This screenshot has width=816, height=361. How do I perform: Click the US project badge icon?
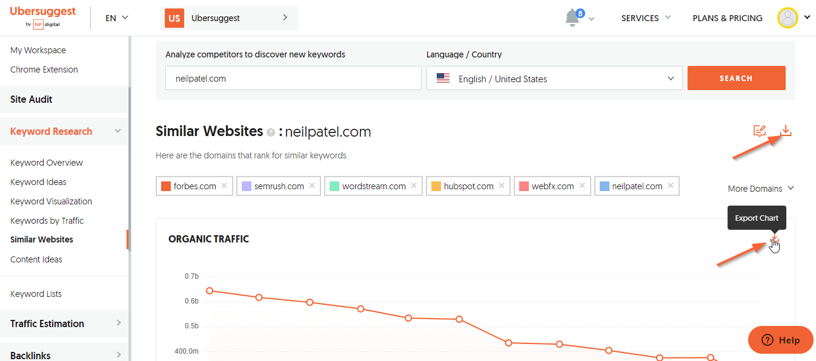174,18
